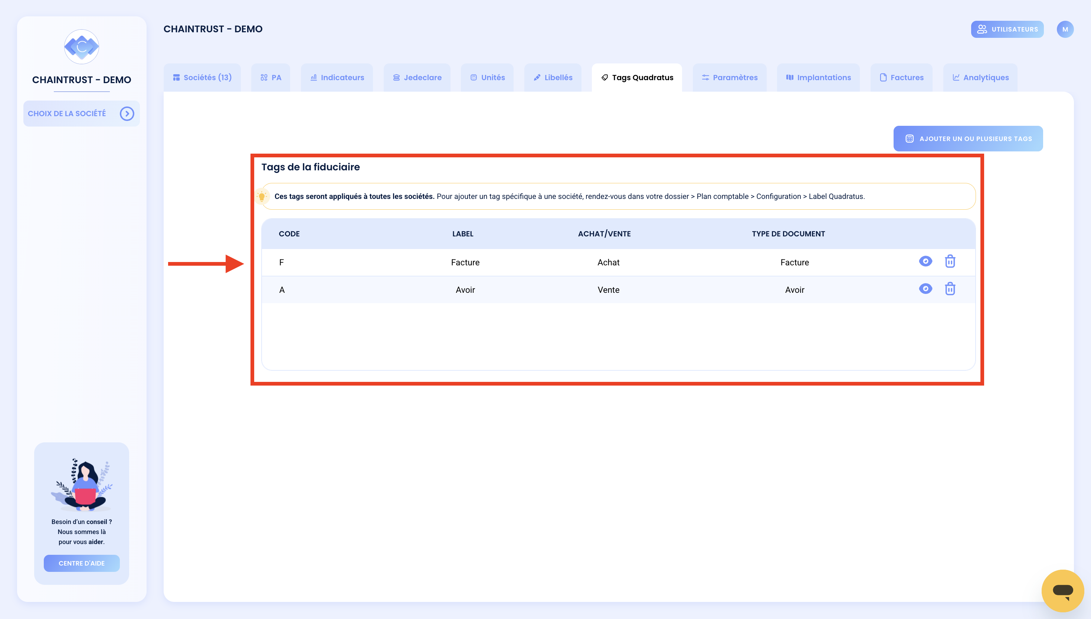View the Avoir tag with the eye icon
This screenshot has width=1091, height=619.
(925, 289)
